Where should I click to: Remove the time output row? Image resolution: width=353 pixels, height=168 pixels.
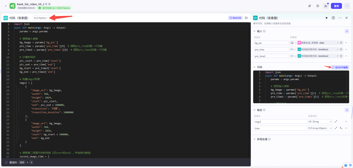point(346,128)
